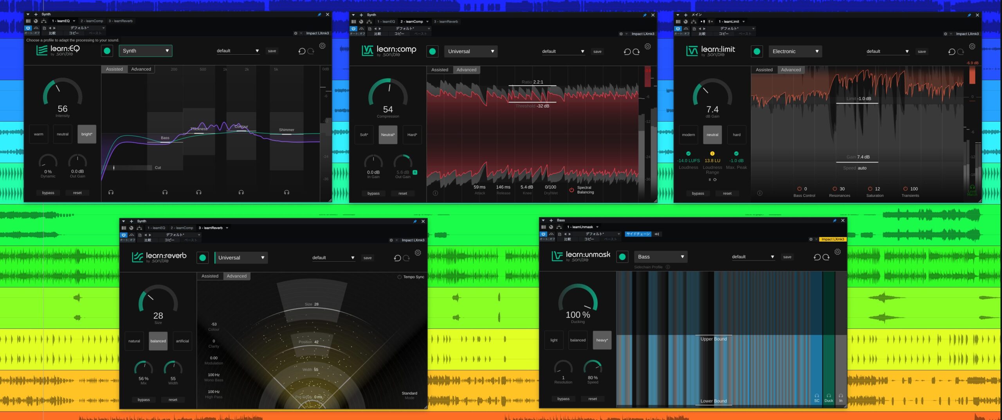Viewport: 1002px width, 420px height.
Task: Select Assisted tab in learn:reverb
Action: coord(210,276)
